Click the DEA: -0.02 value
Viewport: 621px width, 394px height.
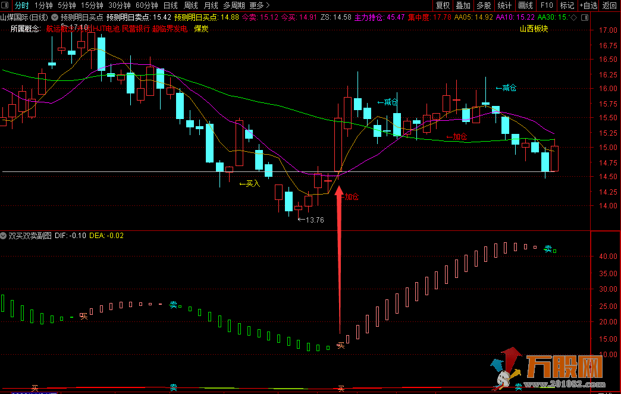[106, 236]
